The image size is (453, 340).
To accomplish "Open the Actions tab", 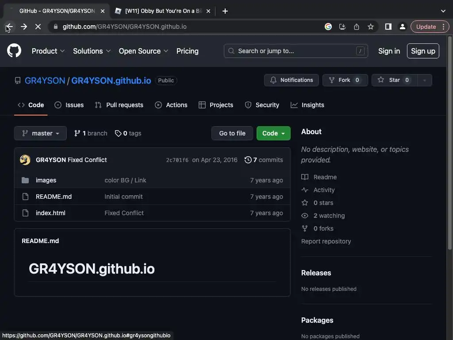I will point(171,105).
